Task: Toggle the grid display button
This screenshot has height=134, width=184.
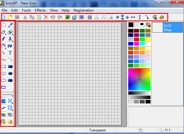Action: (90, 17)
